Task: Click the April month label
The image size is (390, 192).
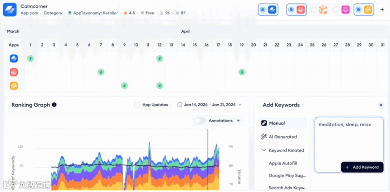Action: point(186,31)
